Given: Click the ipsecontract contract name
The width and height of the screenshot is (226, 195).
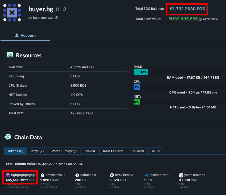Looking at the screenshot, I should click(x=159, y=175).
